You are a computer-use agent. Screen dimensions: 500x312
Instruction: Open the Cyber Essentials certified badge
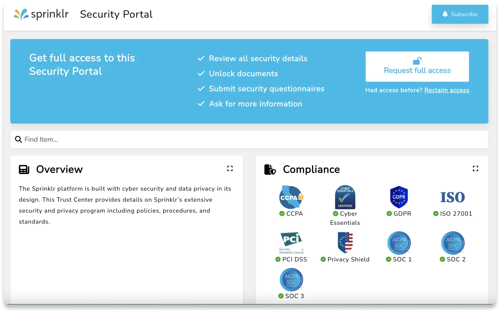tap(345, 197)
